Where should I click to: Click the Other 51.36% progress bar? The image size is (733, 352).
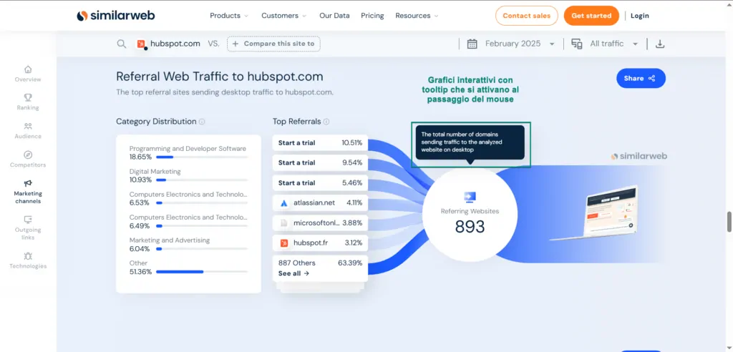pos(201,272)
